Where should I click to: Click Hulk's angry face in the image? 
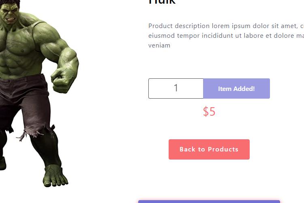[x=10, y=15]
